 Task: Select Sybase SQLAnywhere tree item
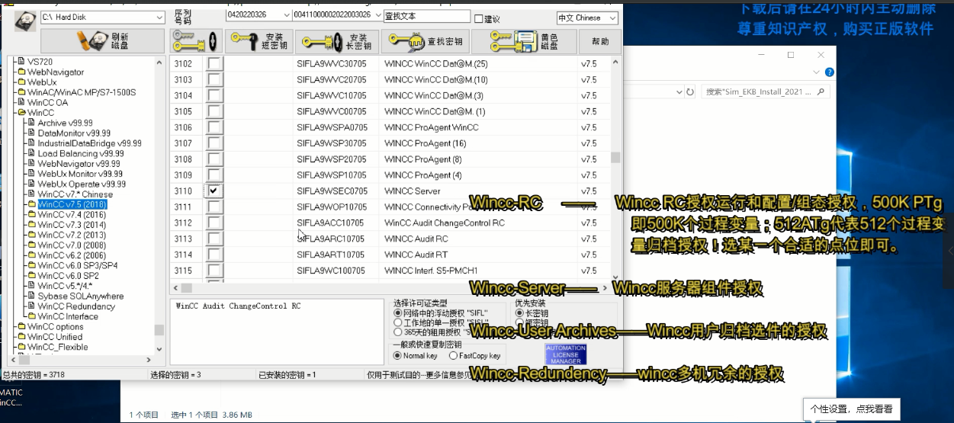pos(80,296)
